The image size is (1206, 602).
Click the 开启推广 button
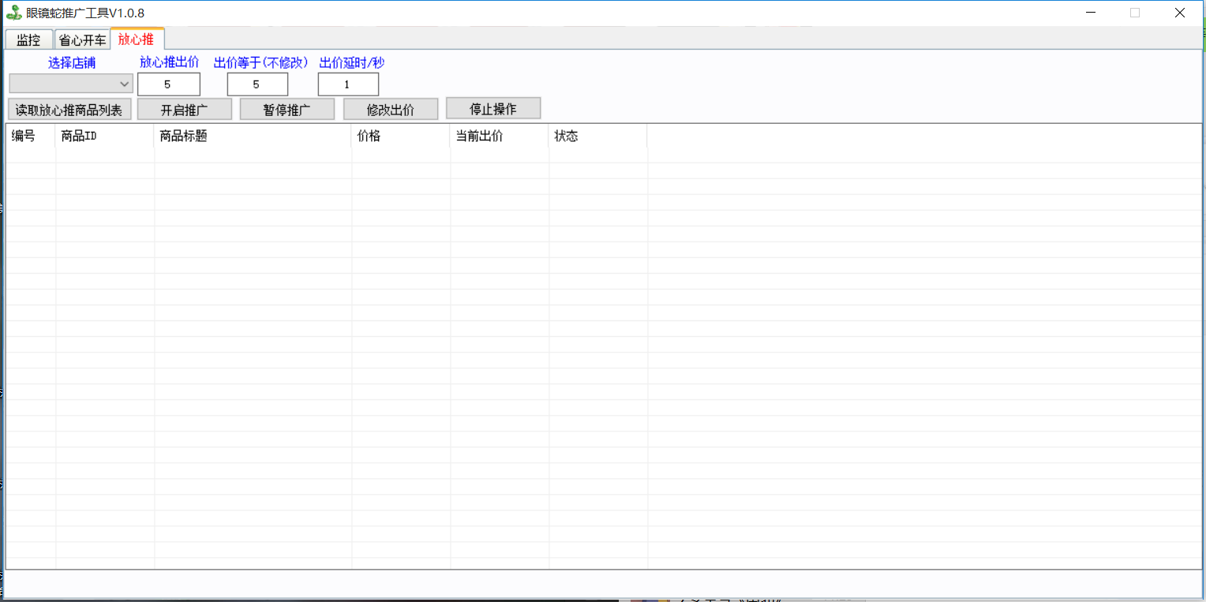185,110
